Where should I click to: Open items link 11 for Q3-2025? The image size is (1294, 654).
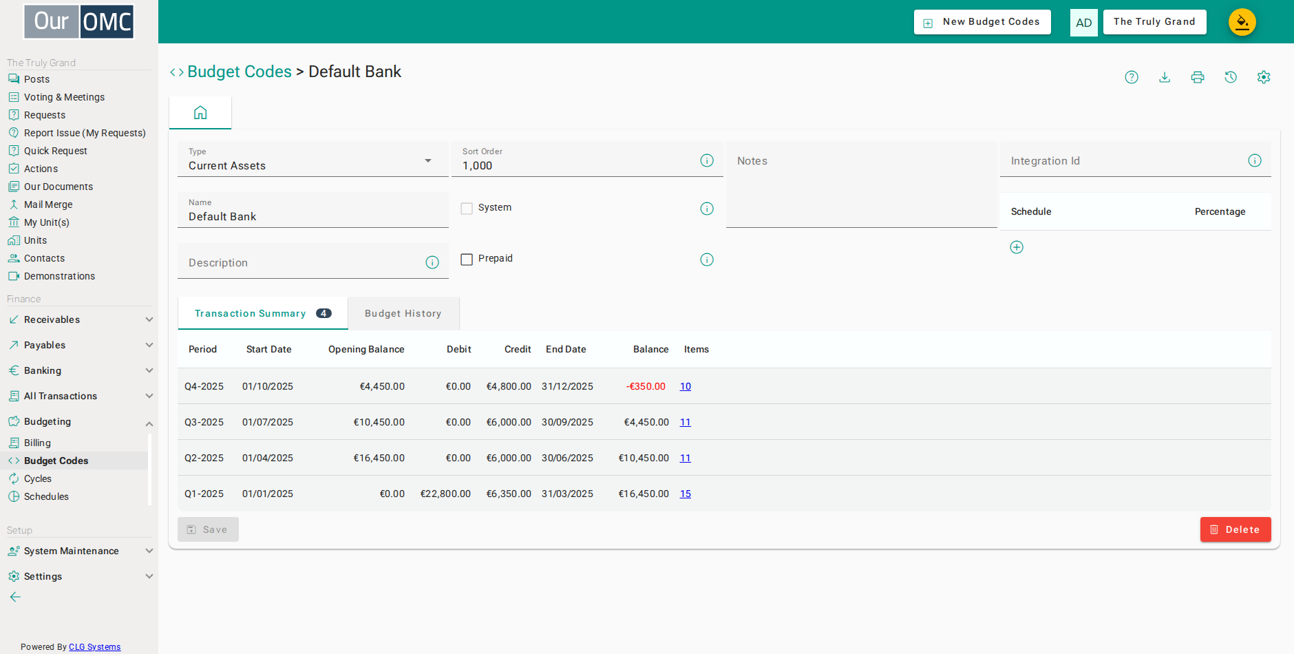tap(686, 422)
